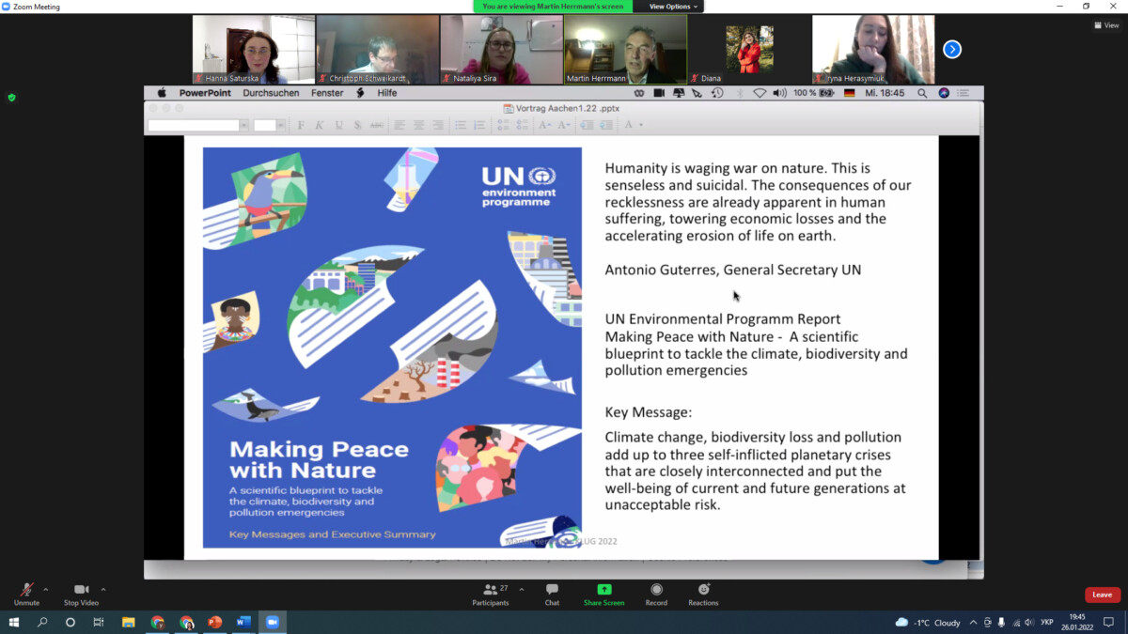Expand video options arrow beside Stop Video

103,590
